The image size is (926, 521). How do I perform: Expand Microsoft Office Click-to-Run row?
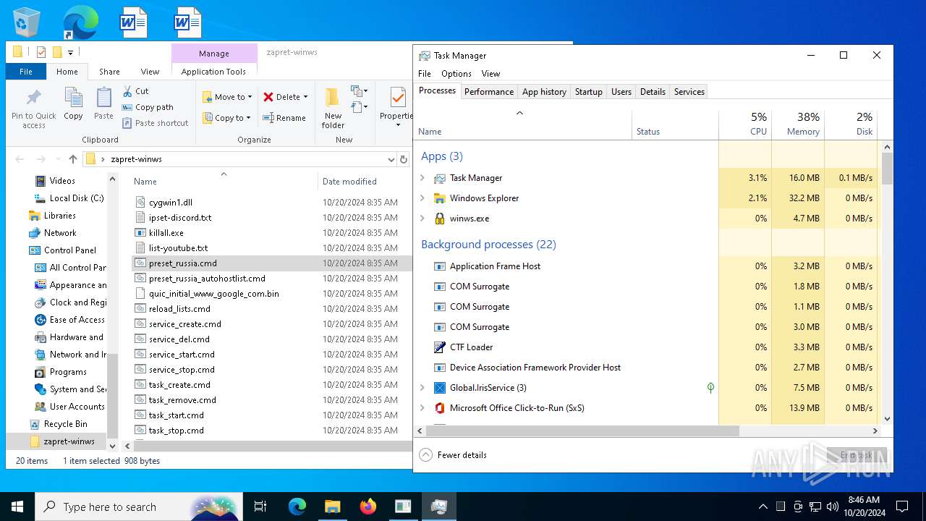coord(422,408)
